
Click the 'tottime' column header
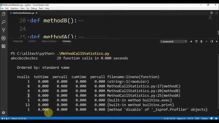tap(41, 77)
